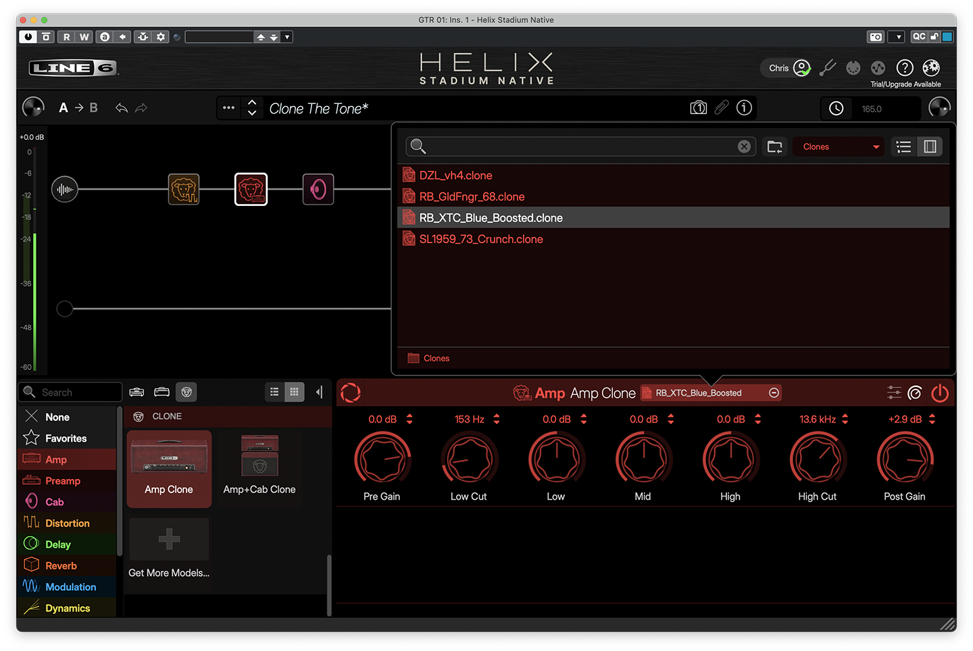The image size is (973, 651).
Task: Click the Low Cut knob
Action: click(469, 459)
